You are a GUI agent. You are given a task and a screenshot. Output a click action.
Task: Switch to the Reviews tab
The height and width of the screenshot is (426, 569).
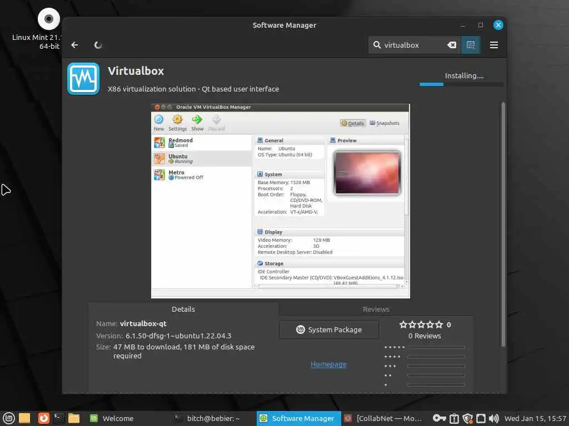(x=376, y=309)
